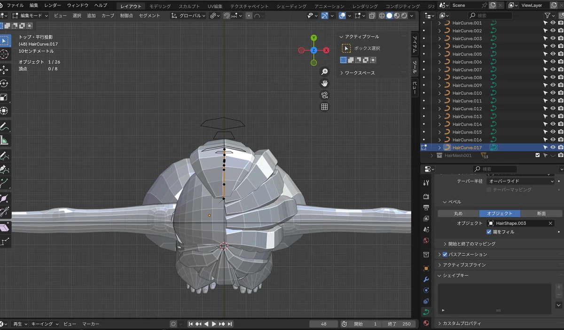Select the Move tool
The height and width of the screenshot is (330, 564).
point(4,70)
